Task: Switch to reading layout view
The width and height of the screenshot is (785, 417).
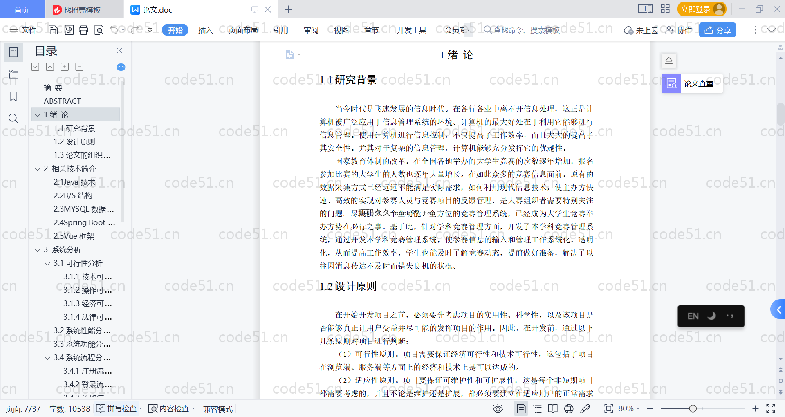Action: 553,408
